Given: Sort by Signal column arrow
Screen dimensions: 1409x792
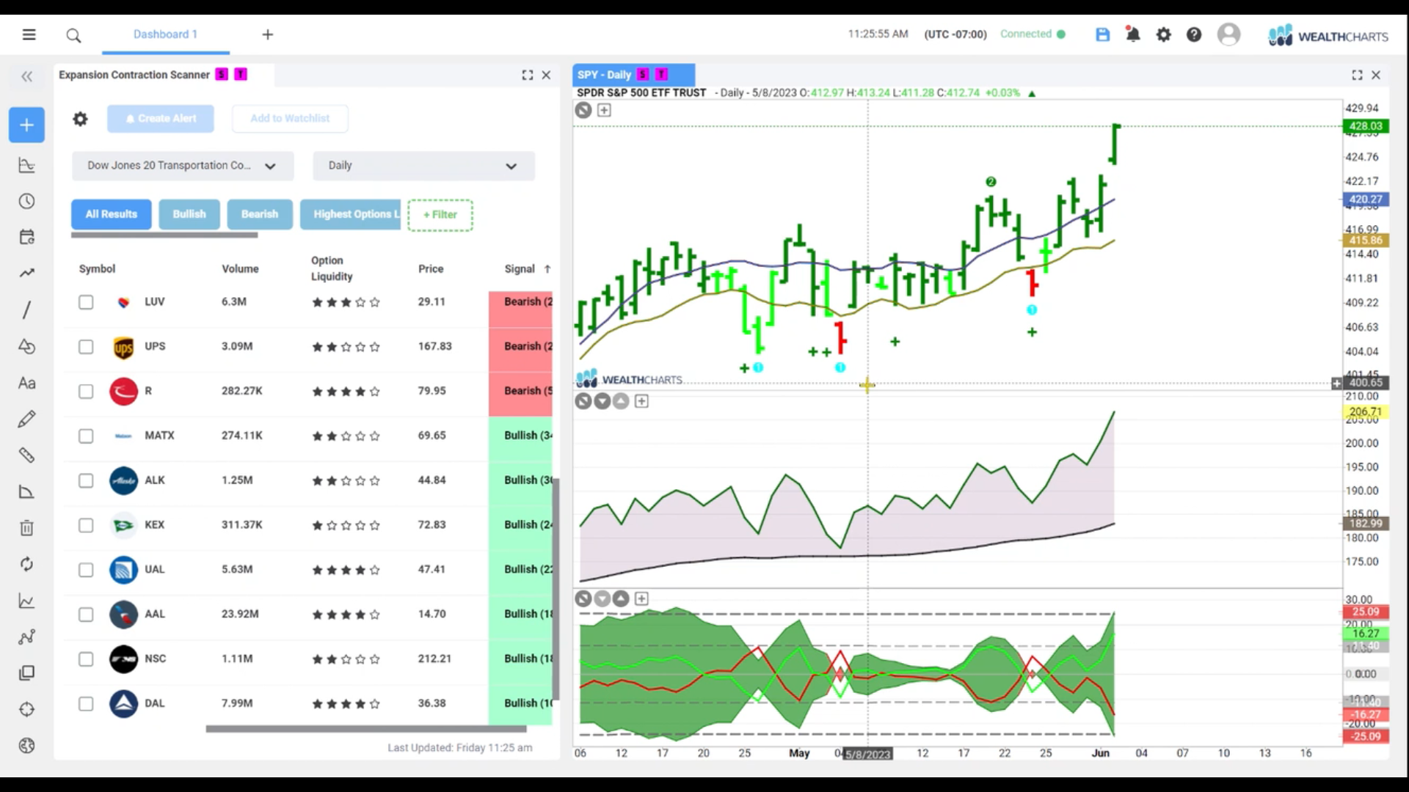Looking at the screenshot, I should click(547, 269).
